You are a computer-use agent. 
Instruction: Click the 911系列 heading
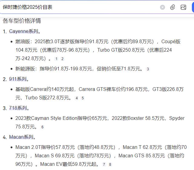tap(18, 79)
